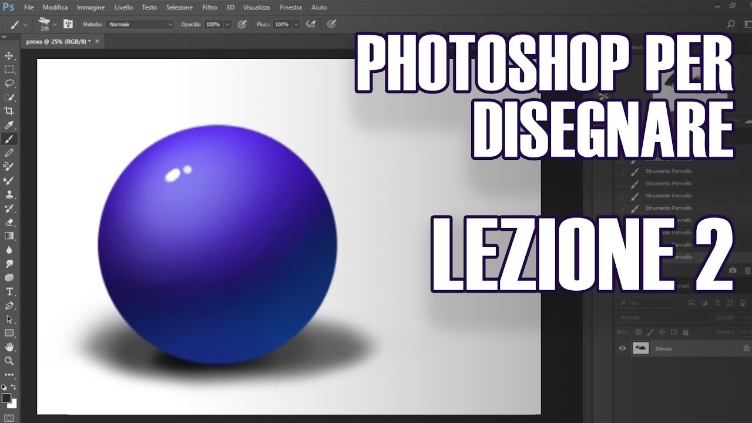This screenshot has height=423, width=752.
Task: Click the Flusso 100% value field
Action: click(281, 25)
